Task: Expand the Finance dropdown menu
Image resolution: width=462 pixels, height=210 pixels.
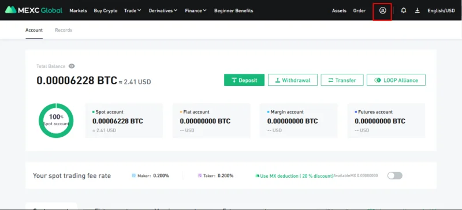Action: (196, 10)
